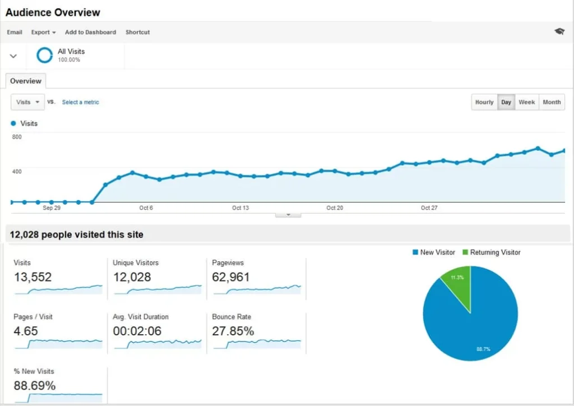Click the Select a metric link
Screen dimensions: 574x406
click(80, 103)
